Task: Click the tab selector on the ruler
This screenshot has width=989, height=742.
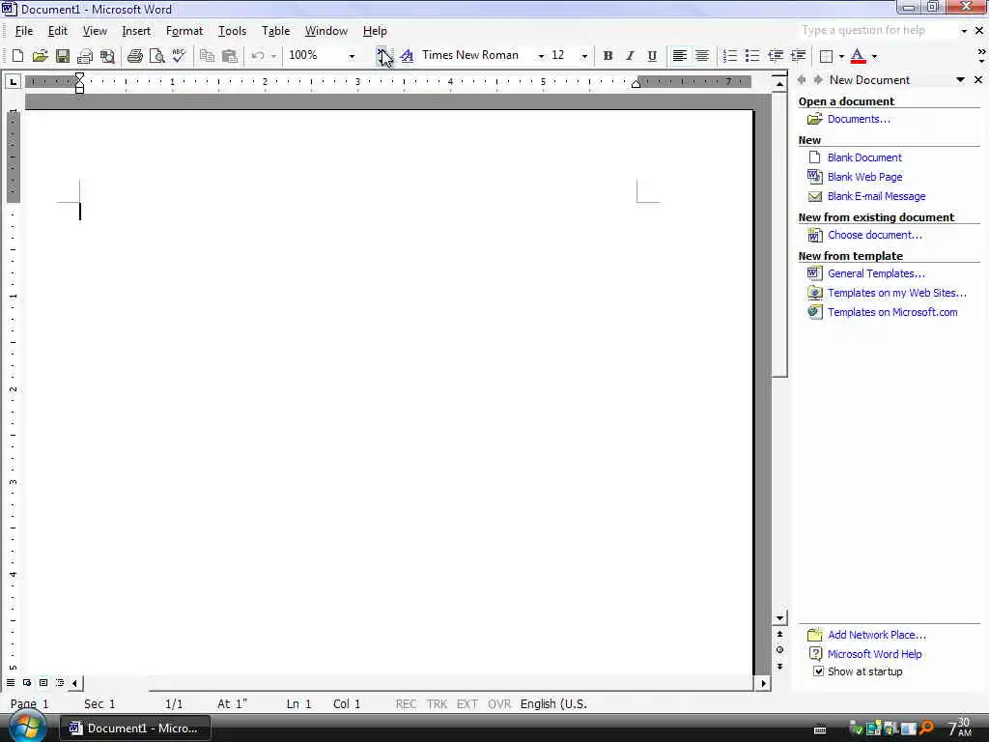Action: [x=14, y=81]
